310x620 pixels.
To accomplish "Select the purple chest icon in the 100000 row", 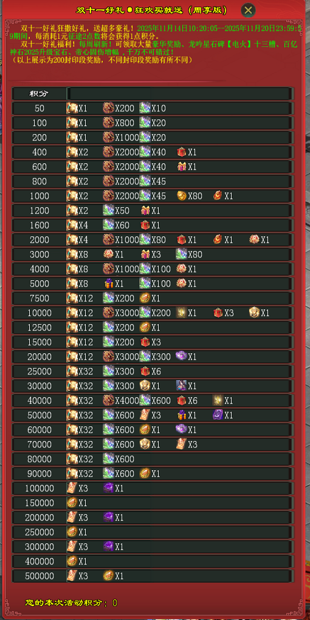I will (108, 488).
